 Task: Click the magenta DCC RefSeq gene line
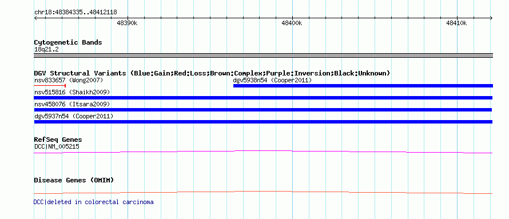263,152
